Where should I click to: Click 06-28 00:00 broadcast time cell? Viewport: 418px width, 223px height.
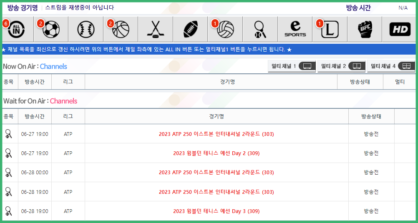point(35,173)
